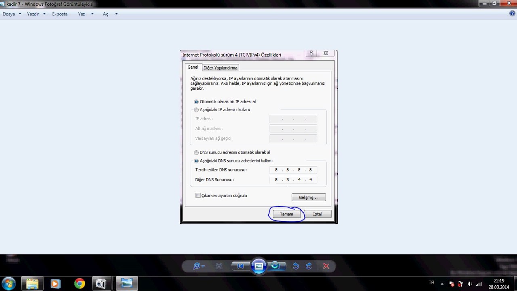Expand the zoom control dropdown arrow
This screenshot has width=517, height=291.
[203, 266]
